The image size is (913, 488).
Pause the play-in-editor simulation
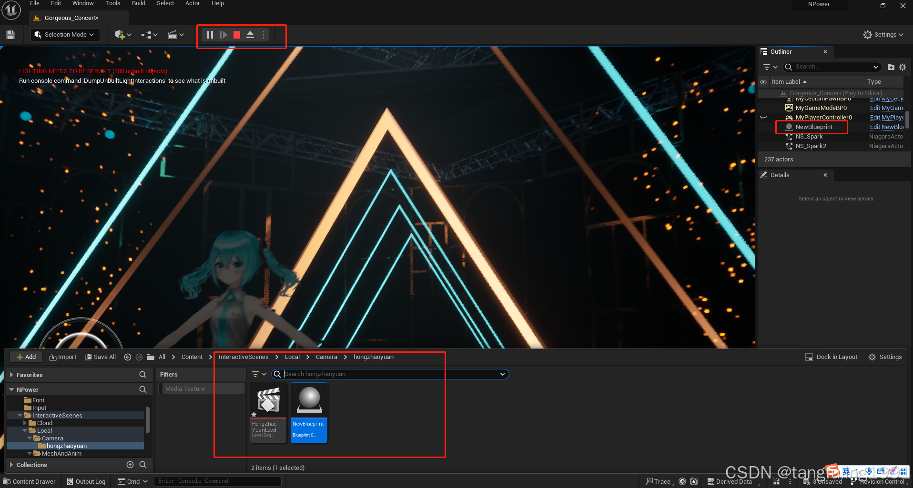[x=210, y=35]
